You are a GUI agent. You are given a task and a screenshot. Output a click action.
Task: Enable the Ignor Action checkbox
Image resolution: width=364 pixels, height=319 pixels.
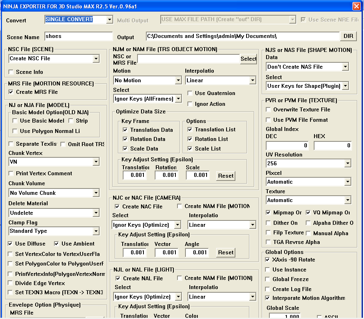190,104
